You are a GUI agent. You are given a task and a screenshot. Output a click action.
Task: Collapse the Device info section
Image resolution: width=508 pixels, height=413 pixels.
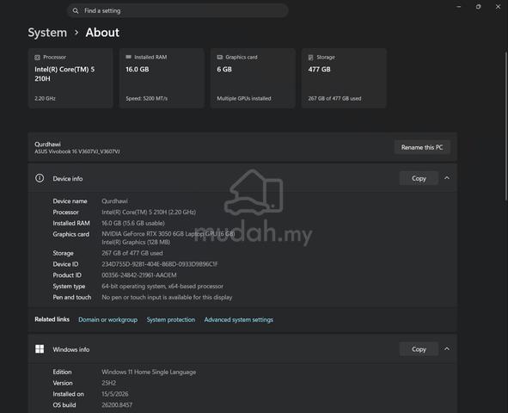[447, 178]
